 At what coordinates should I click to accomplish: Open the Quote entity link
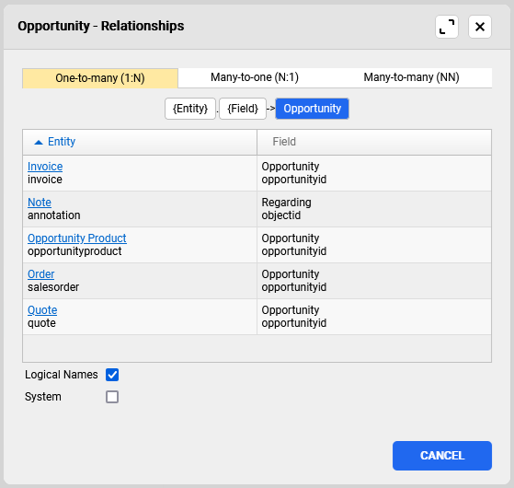(x=42, y=310)
